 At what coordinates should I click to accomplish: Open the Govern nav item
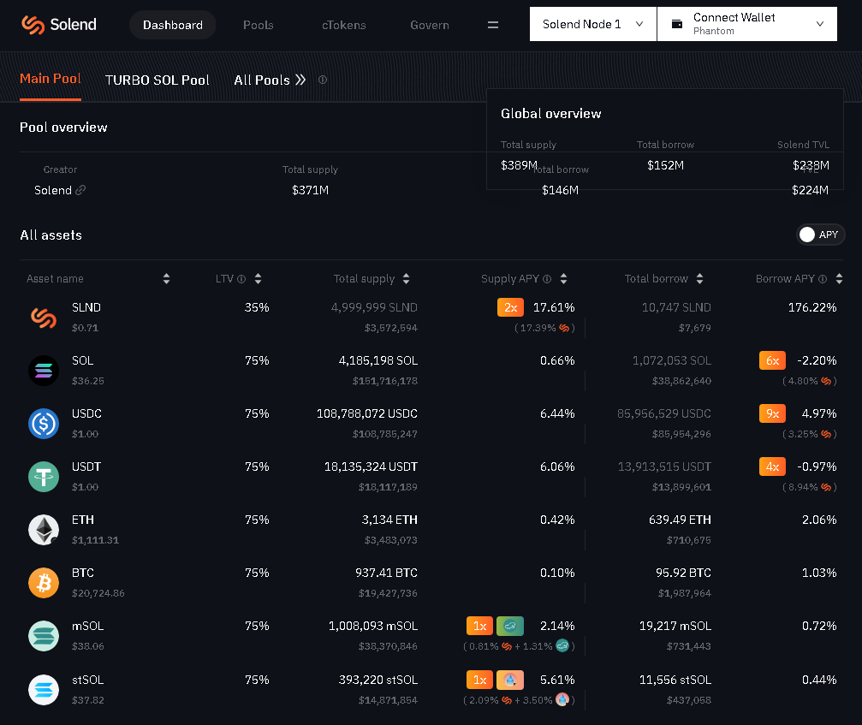click(x=430, y=25)
